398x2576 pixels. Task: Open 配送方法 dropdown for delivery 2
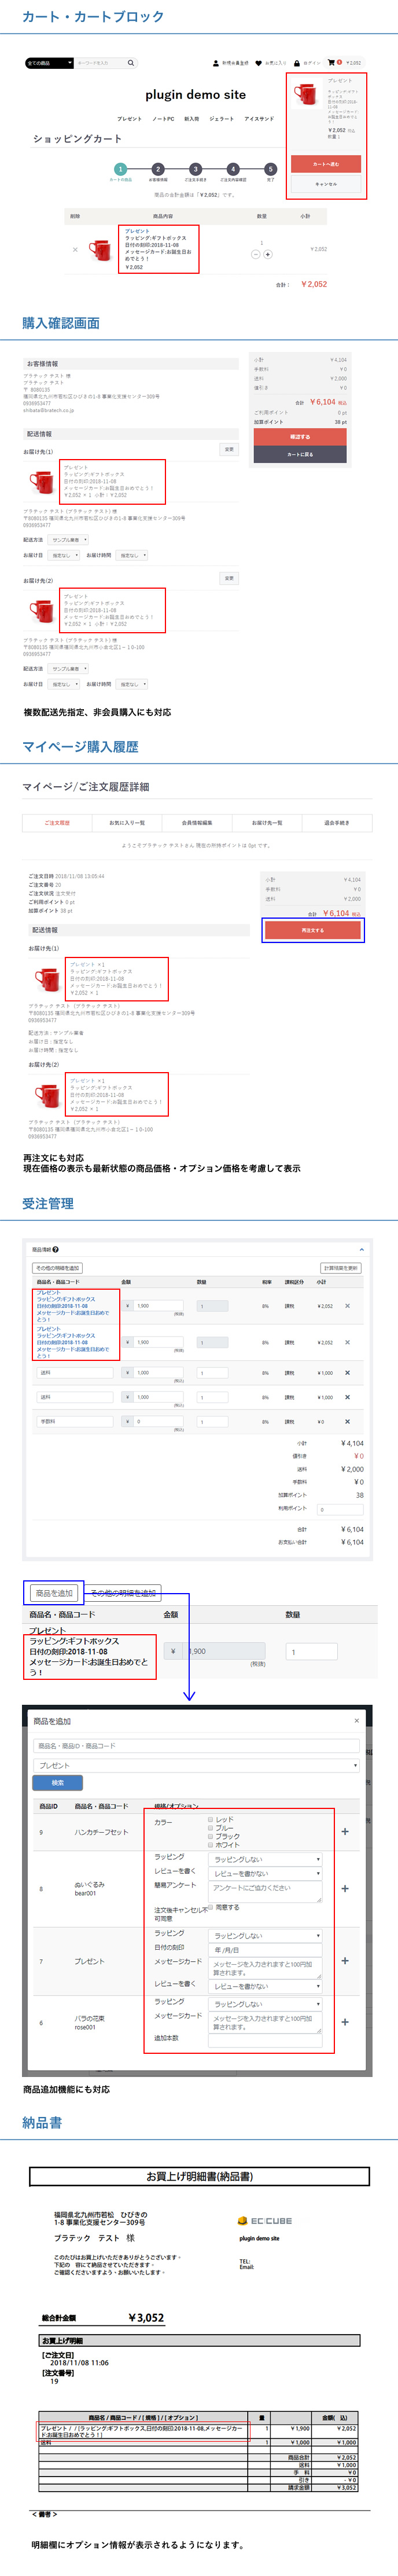tap(69, 669)
